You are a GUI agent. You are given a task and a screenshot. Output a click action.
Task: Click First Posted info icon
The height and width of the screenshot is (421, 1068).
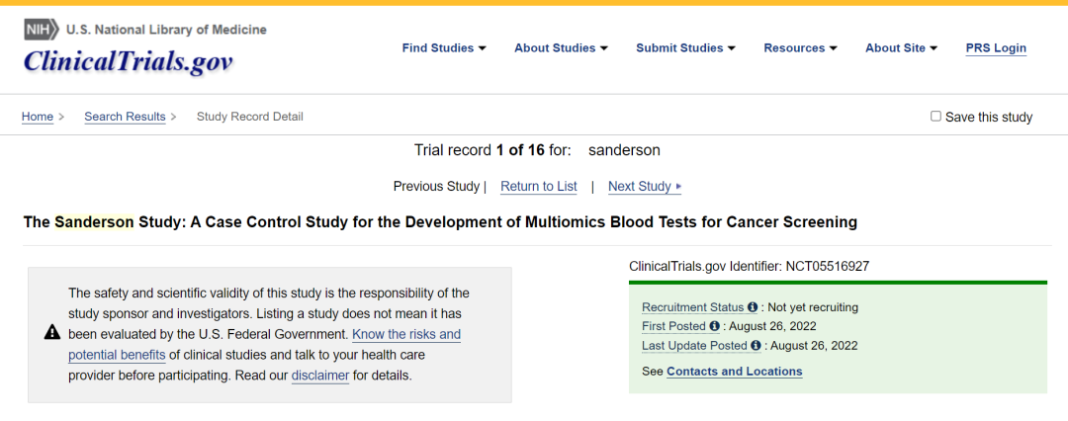714,326
